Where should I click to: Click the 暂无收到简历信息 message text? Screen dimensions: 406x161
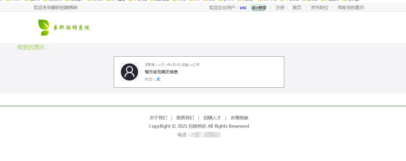pyautogui.click(x=161, y=72)
